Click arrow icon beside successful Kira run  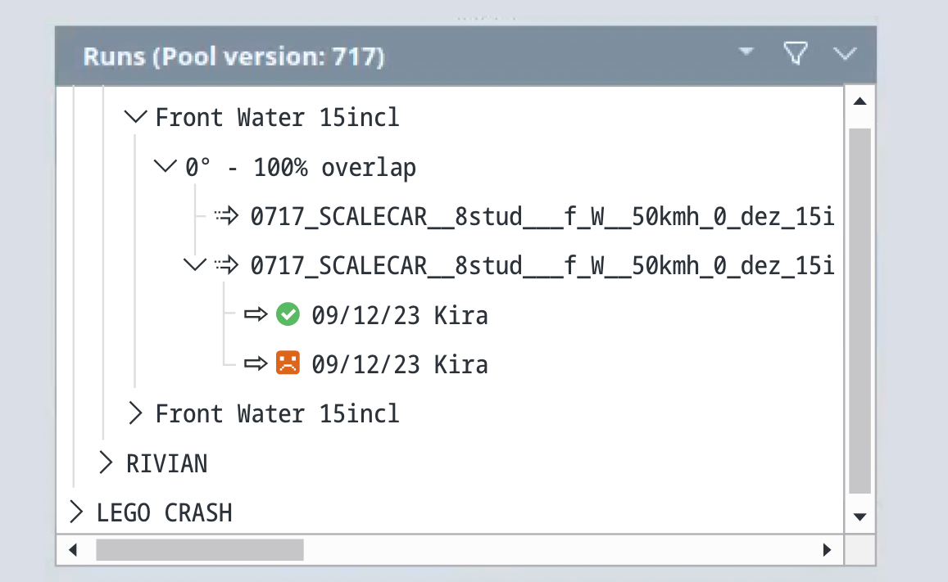click(256, 314)
